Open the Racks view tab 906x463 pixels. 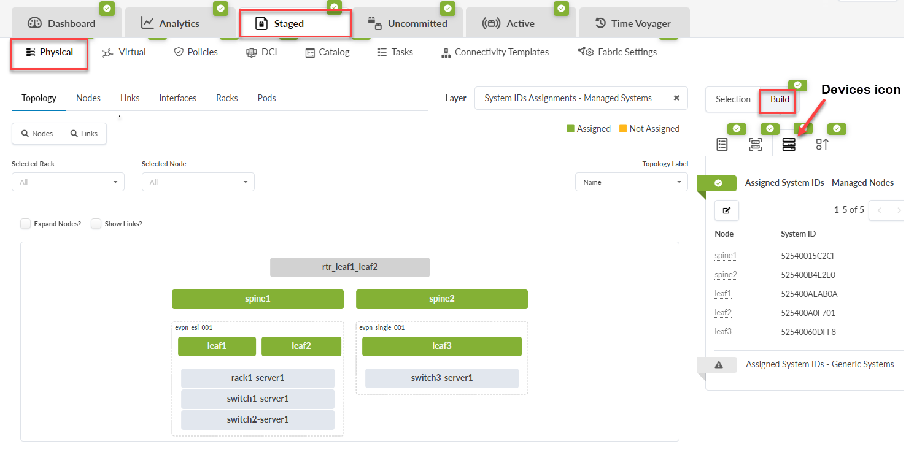(227, 98)
